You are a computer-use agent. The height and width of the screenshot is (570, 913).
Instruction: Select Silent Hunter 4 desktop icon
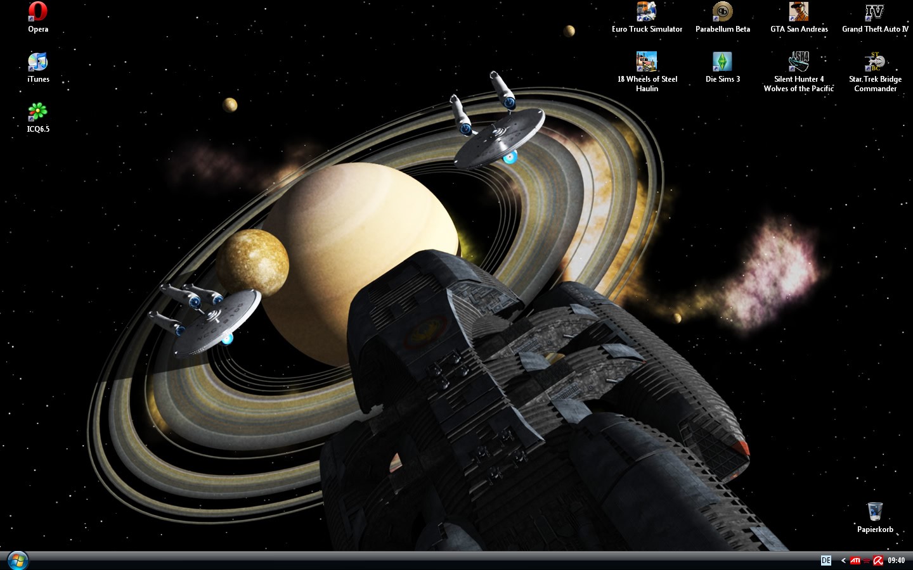pyautogui.click(x=799, y=62)
